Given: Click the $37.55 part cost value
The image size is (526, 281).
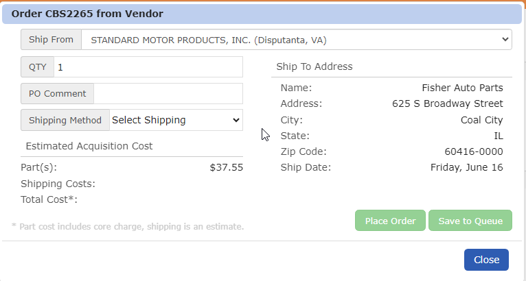Looking at the screenshot, I should 226,167.
